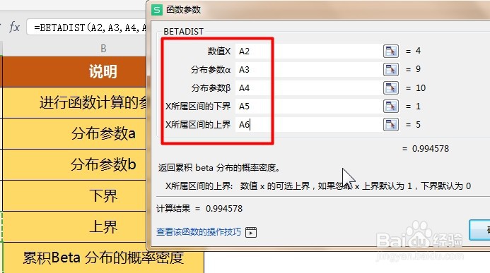
Task: Select the 分布参数a cell
Action: [x=74, y=133]
